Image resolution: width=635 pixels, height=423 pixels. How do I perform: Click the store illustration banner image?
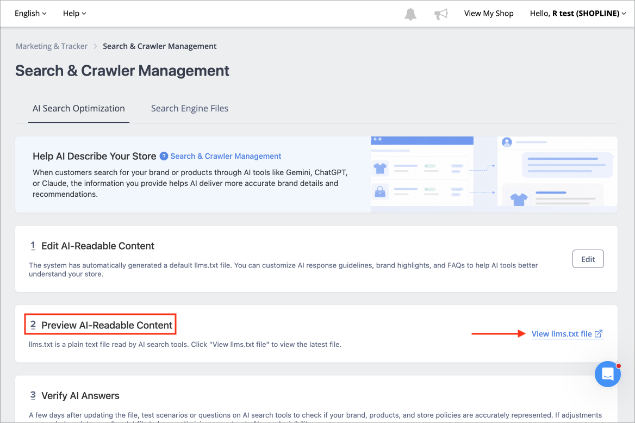point(494,174)
